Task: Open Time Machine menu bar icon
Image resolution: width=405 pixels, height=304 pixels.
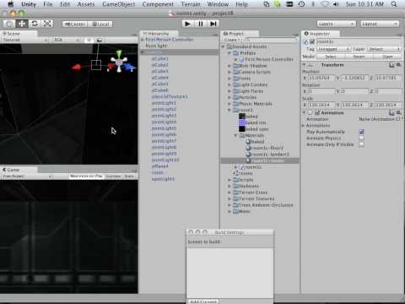Action: [301, 4]
